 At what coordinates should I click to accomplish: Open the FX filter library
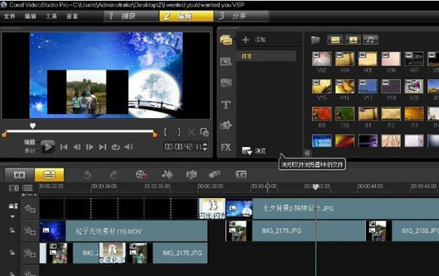pyautogui.click(x=226, y=147)
